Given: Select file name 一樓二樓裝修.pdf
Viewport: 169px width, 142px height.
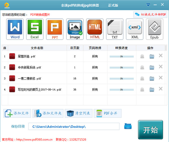Looking at the screenshot, I should 30,78.
